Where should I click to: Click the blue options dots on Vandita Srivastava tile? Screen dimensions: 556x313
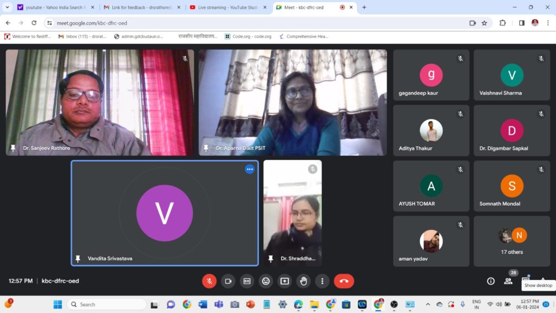pos(250,169)
